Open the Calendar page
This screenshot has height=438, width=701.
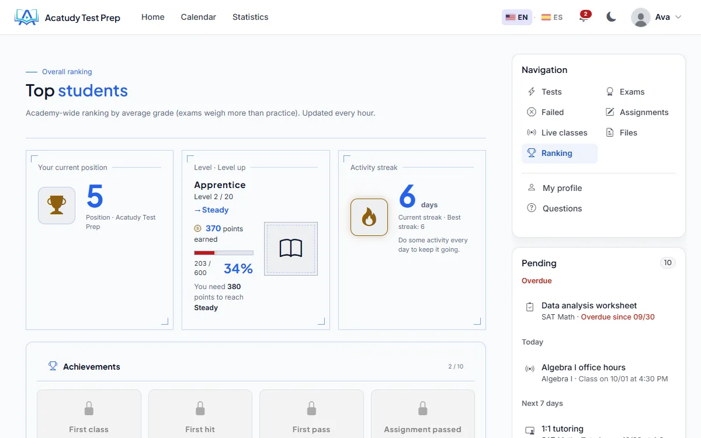point(199,18)
